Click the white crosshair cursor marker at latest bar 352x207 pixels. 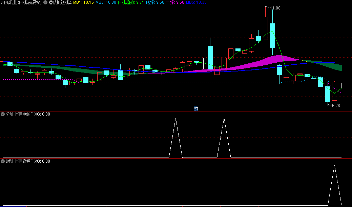[341, 86]
